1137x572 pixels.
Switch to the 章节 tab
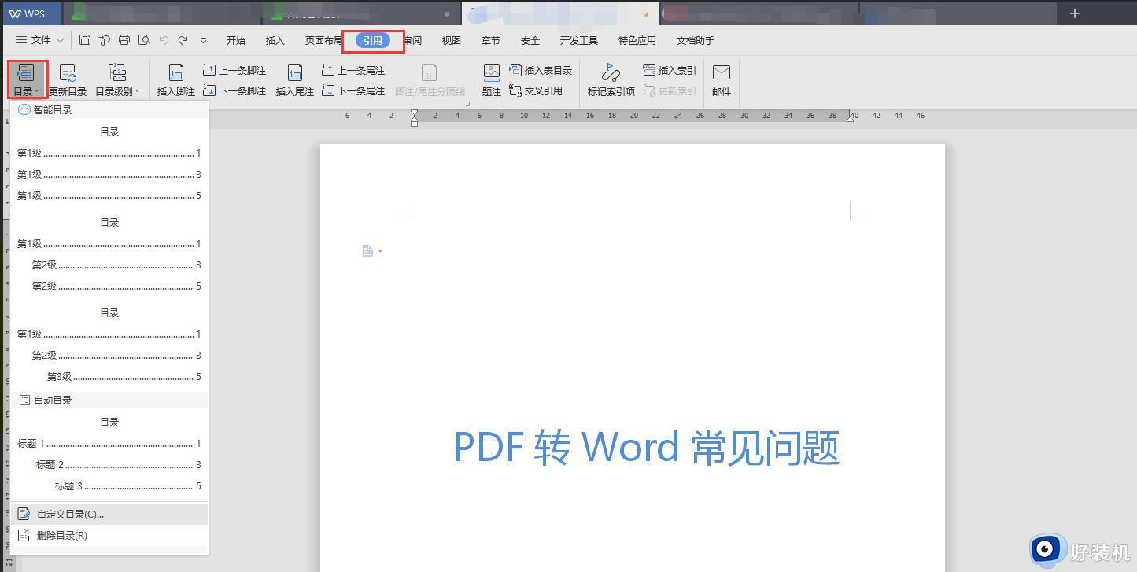click(491, 40)
